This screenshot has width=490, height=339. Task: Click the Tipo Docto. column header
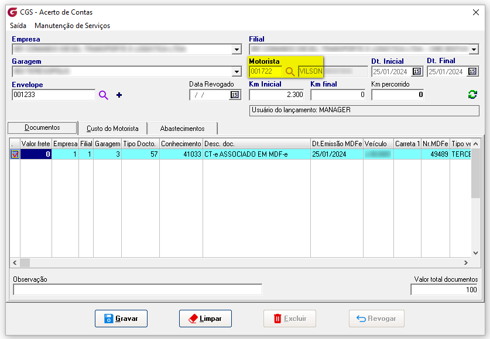tap(141, 144)
